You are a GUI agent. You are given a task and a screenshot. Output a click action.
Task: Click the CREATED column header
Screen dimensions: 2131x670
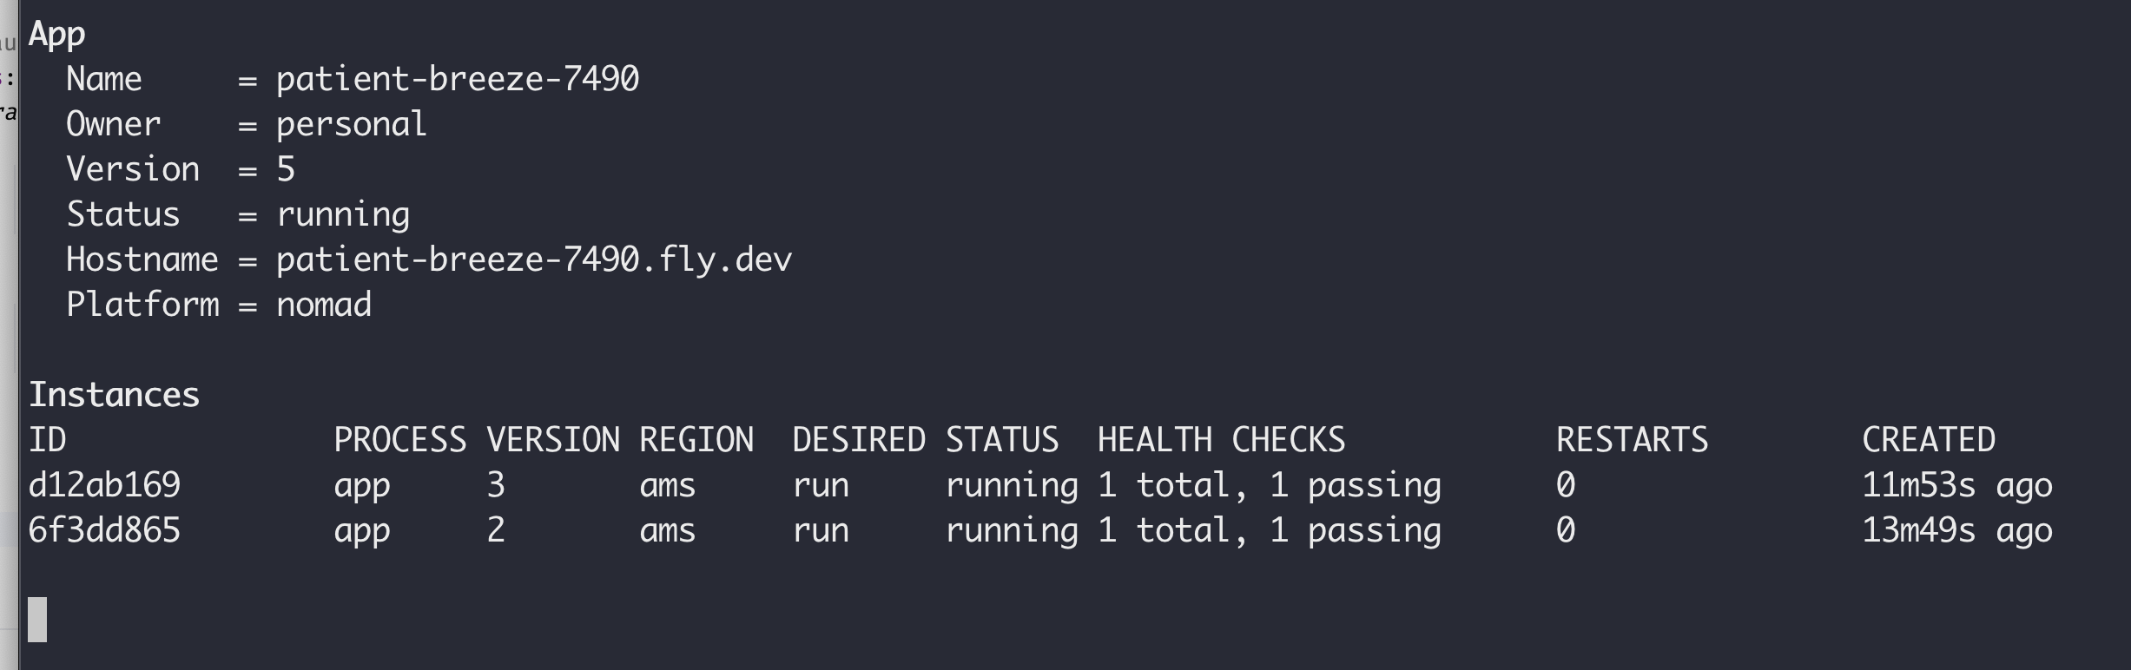click(x=1928, y=440)
